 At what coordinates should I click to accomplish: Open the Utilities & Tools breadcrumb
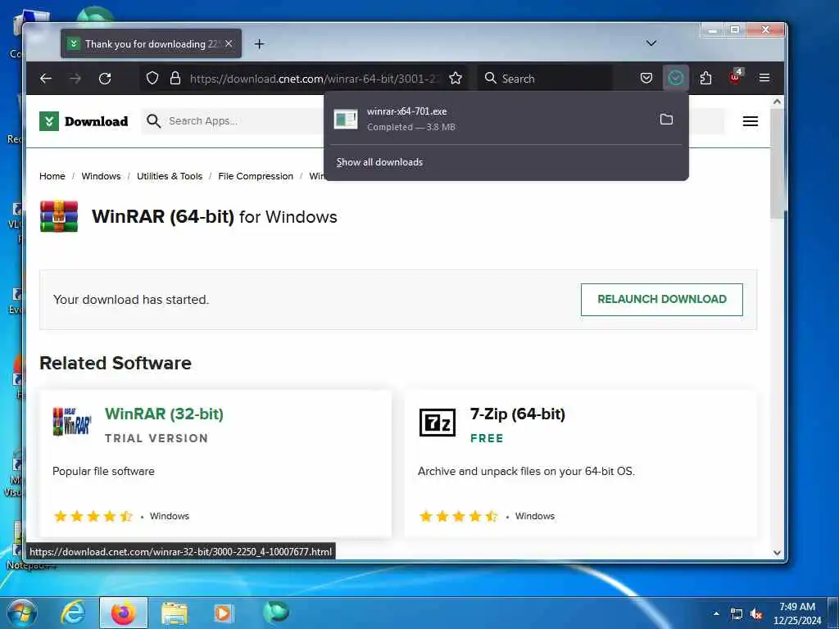tap(170, 176)
